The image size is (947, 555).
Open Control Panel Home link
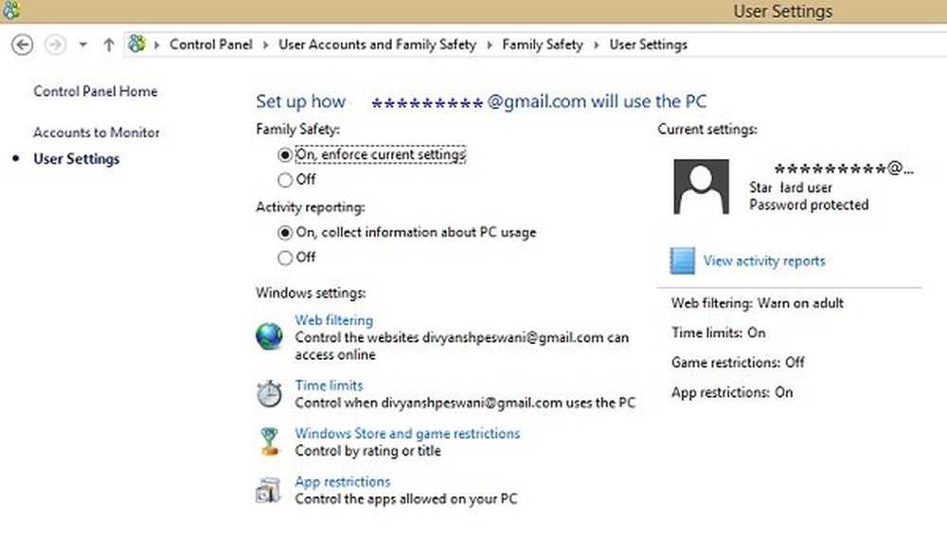(96, 91)
